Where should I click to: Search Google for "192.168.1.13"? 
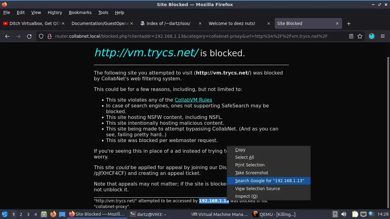(268, 181)
